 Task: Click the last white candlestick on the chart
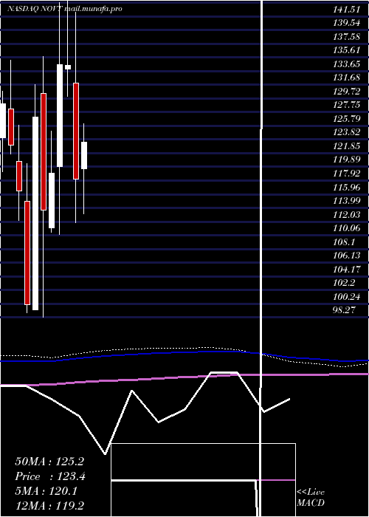tap(84, 155)
